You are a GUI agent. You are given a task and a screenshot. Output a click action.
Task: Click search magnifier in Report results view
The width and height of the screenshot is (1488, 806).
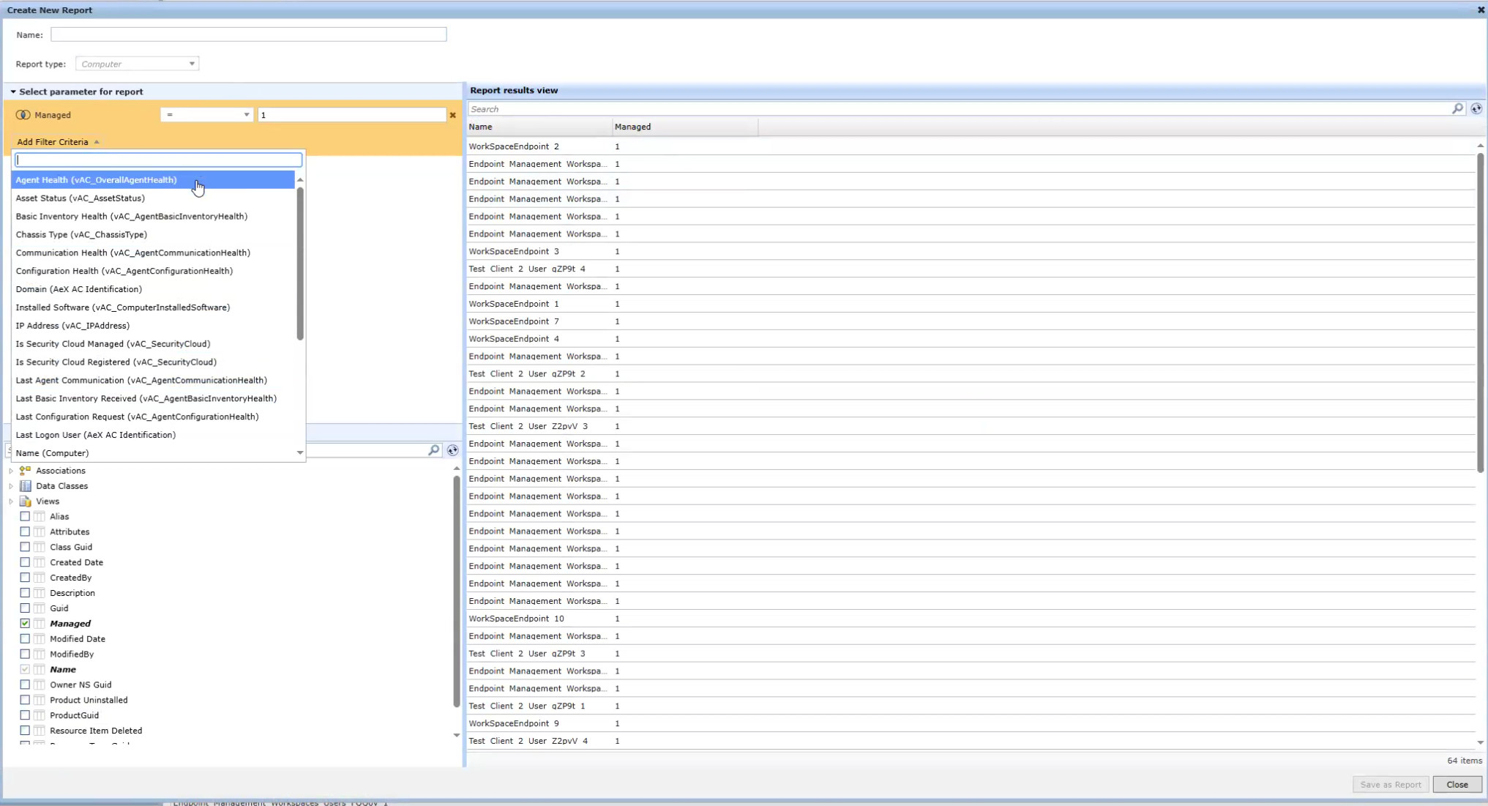[1457, 108]
